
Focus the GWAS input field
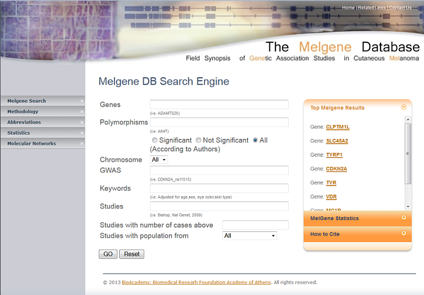coord(219,170)
